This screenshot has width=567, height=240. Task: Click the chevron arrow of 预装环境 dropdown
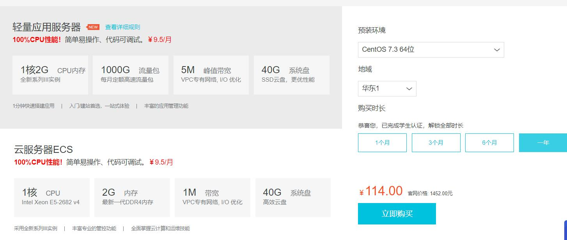click(497, 50)
